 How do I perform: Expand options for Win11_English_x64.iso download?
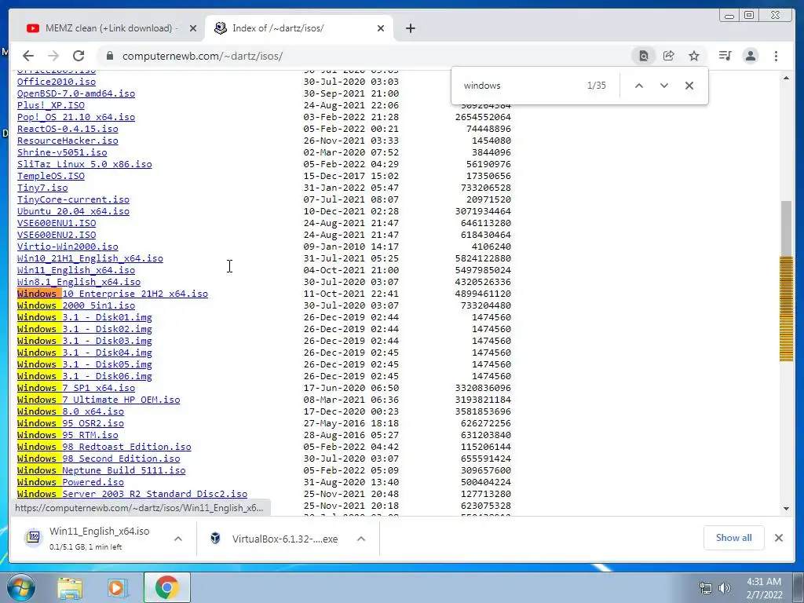(178, 539)
